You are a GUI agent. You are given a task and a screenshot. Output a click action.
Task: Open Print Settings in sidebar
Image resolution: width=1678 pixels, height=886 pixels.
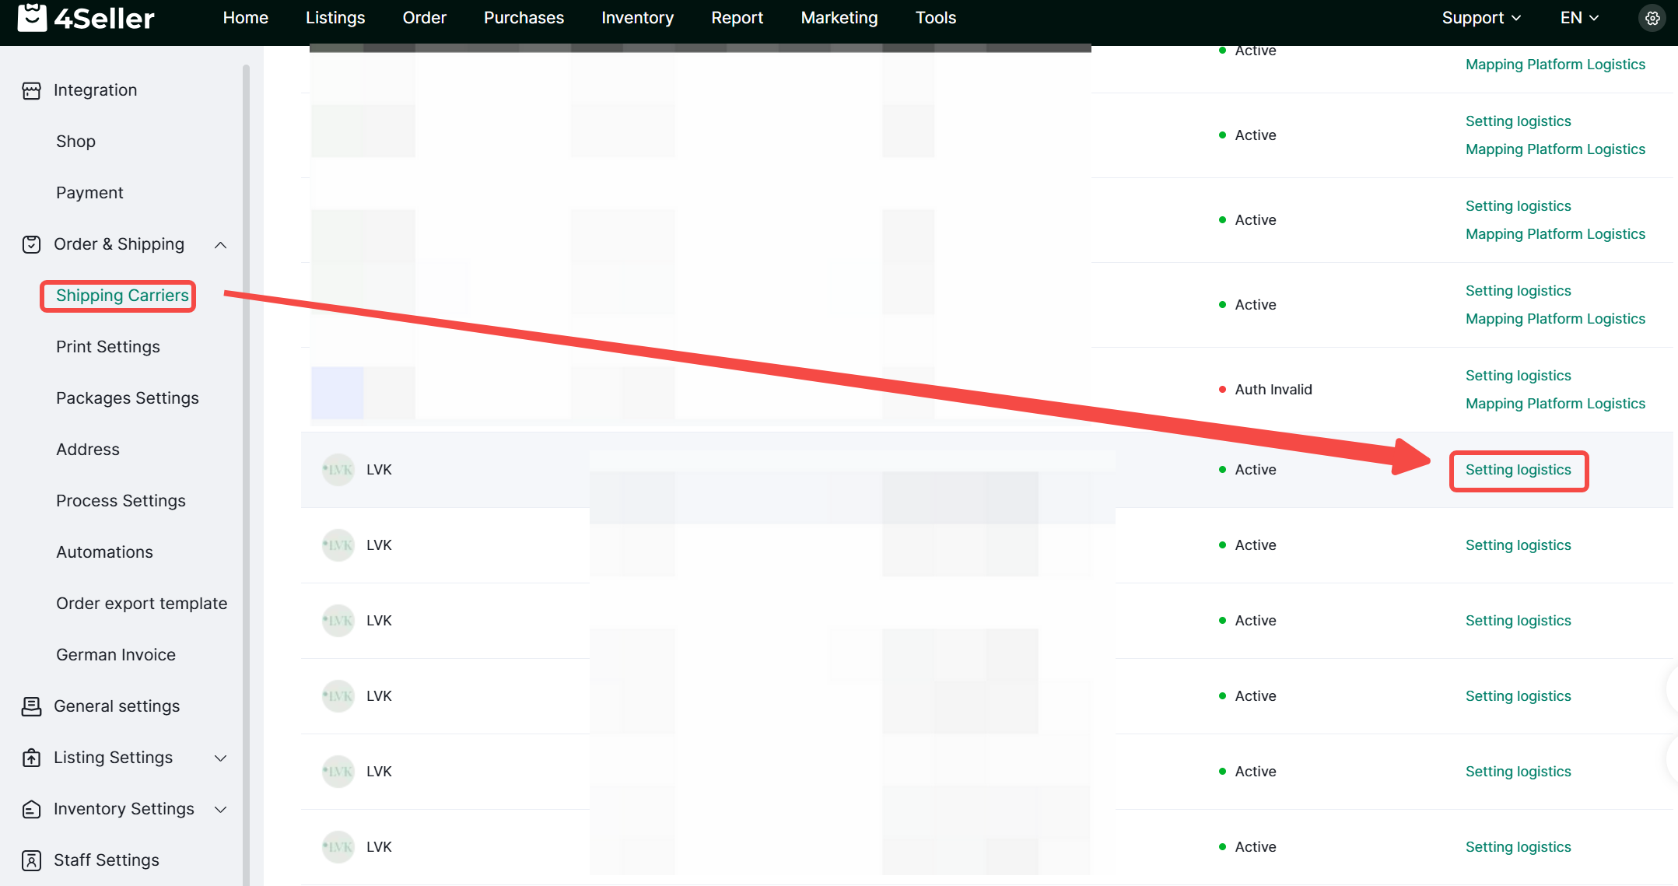108,347
